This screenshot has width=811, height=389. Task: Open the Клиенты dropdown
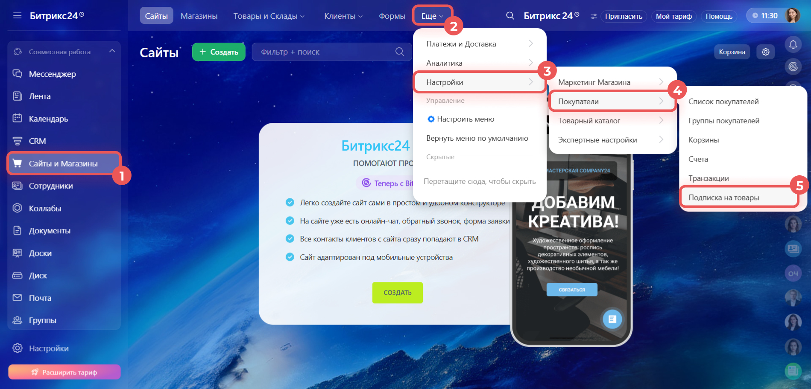point(343,16)
